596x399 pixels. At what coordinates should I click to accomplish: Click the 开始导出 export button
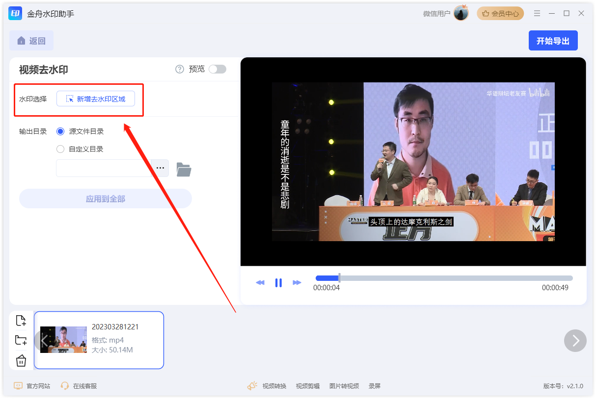coord(553,40)
